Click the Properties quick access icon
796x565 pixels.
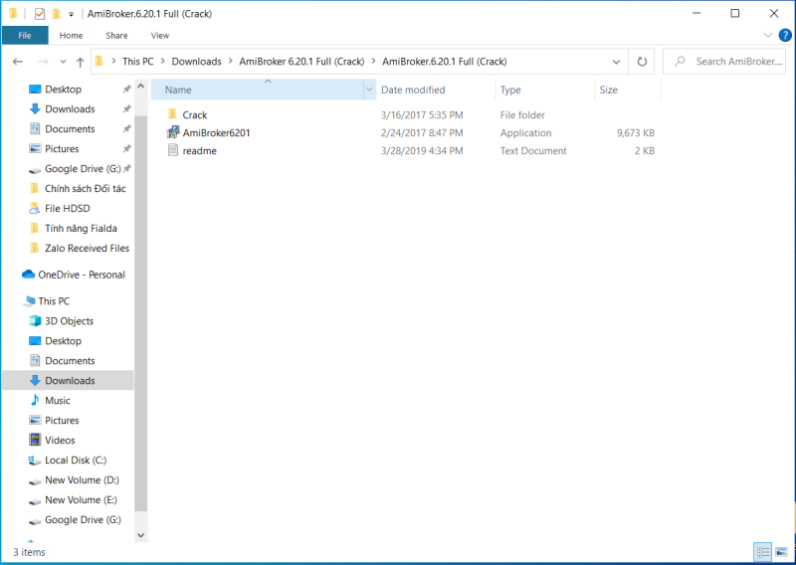[40, 14]
